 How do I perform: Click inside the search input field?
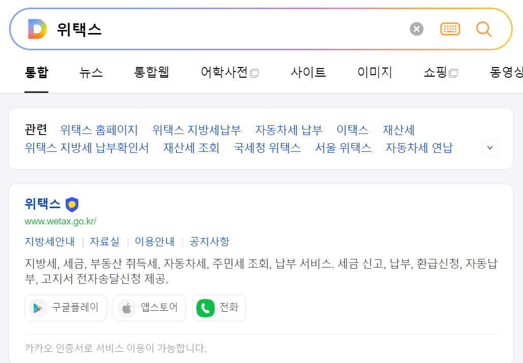click(204, 28)
